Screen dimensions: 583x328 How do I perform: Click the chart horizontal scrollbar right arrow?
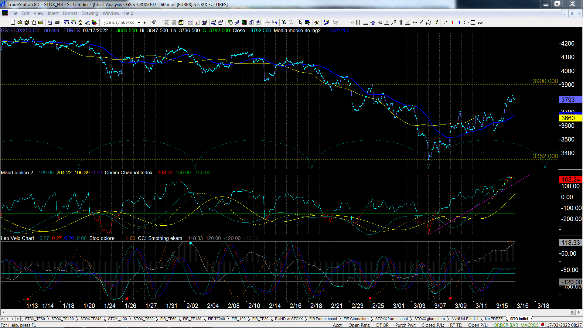point(579,312)
